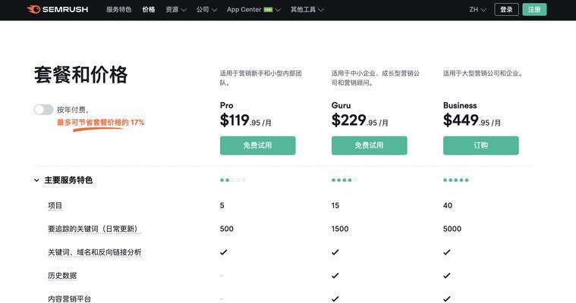Select 价格 navigation item
Screen dimensions: 576x303
[149, 10]
